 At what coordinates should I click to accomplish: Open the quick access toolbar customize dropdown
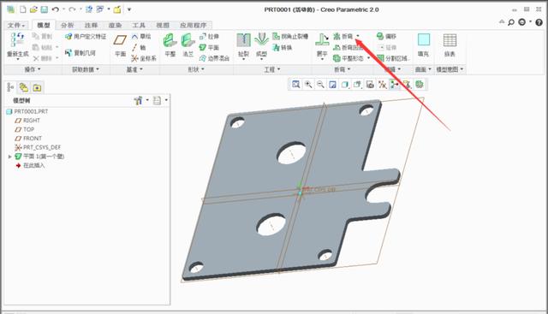click(x=129, y=9)
